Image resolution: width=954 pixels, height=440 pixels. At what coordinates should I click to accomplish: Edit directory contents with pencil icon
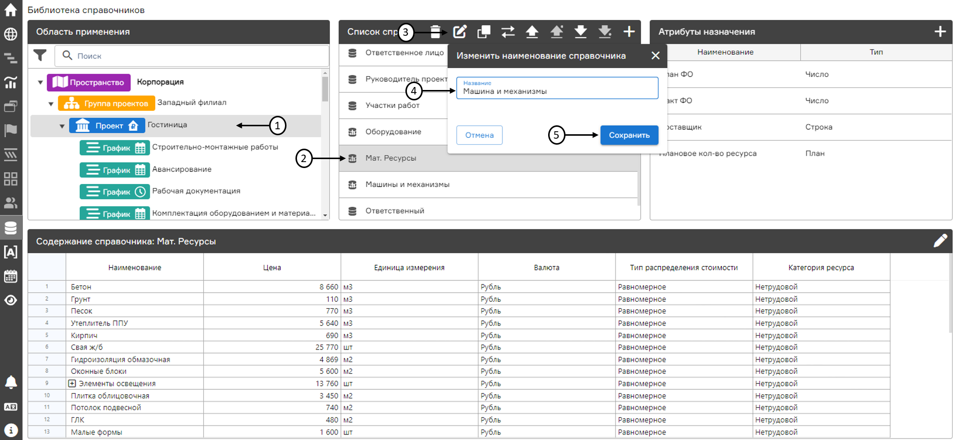940,241
